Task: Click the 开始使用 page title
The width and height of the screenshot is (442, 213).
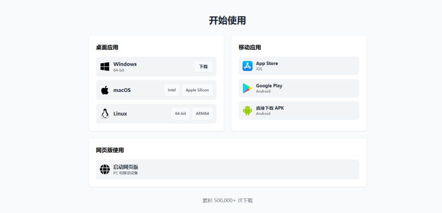Action: 228,20
